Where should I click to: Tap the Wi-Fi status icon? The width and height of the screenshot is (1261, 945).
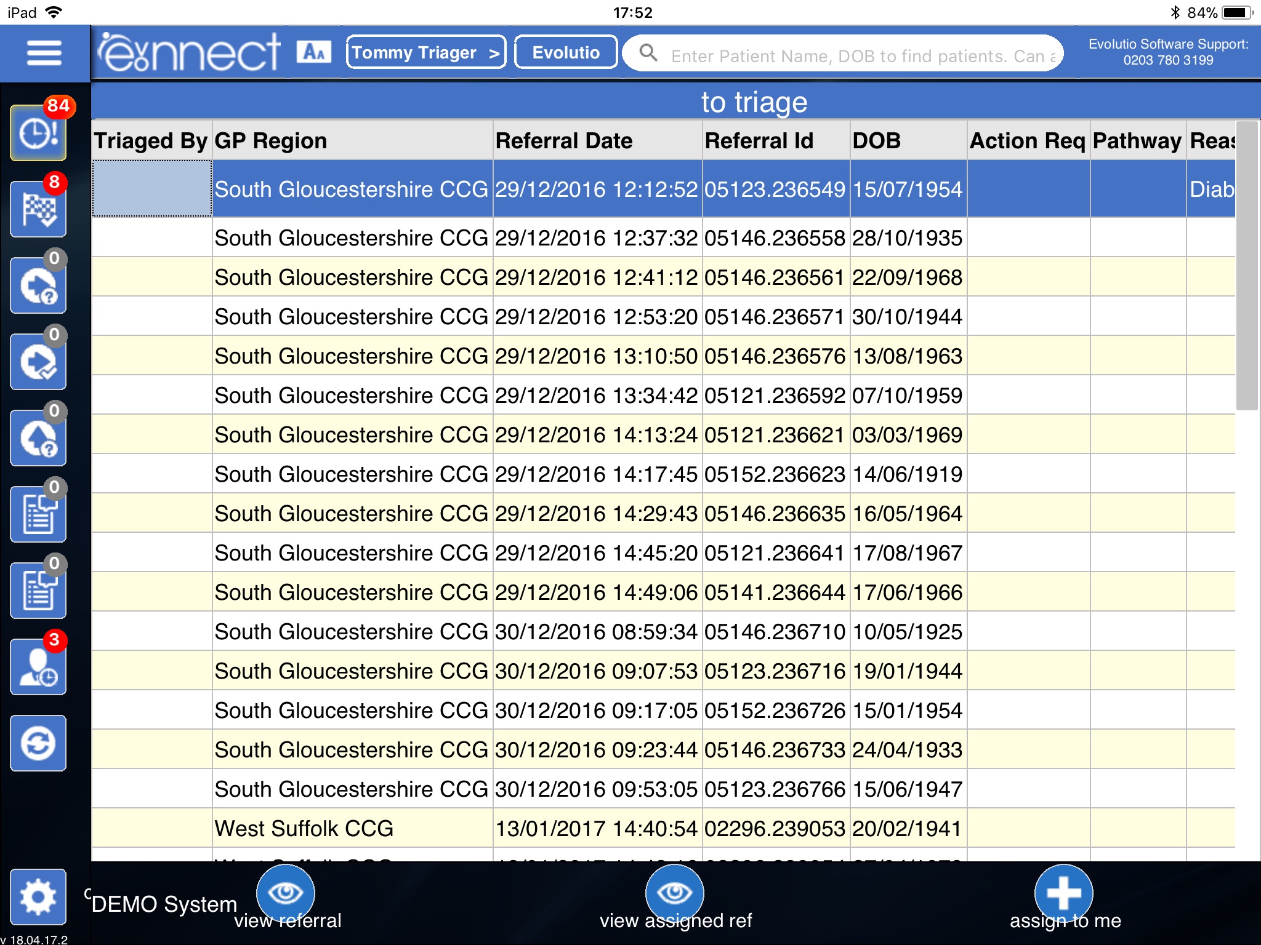coord(54,12)
